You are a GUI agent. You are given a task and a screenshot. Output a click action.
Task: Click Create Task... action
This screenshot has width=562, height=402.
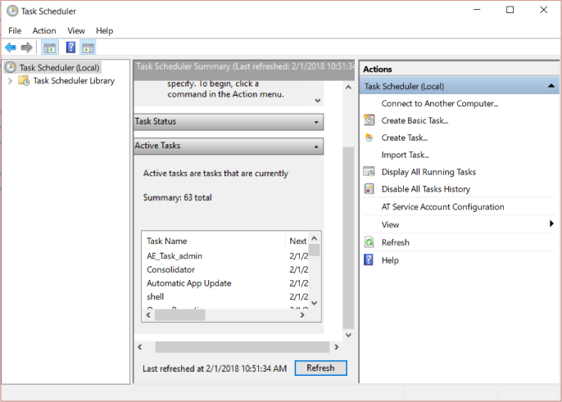pos(405,138)
